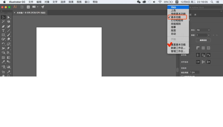This screenshot has height=127, width=223.
Task: Select 重置基本功能 menu entry
Action: (178, 45)
